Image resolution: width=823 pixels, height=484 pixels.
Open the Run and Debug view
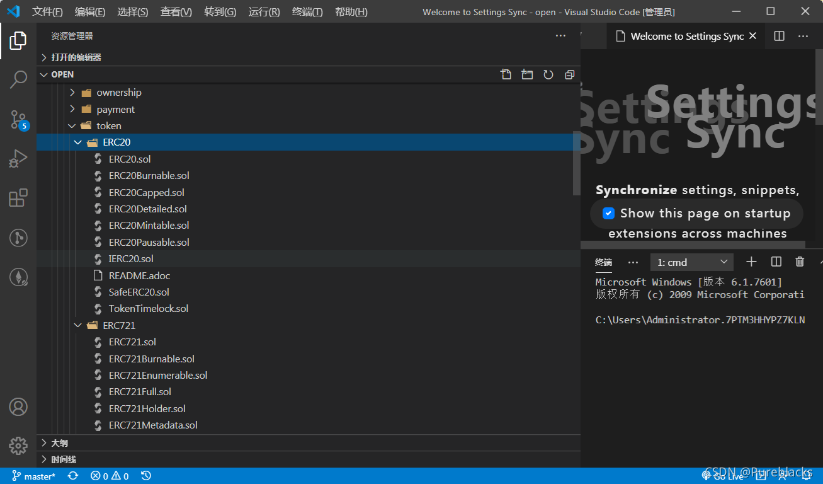[x=18, y=159]
